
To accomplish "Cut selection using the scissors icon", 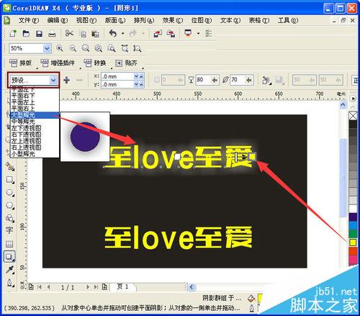I will tap(69, 33).
